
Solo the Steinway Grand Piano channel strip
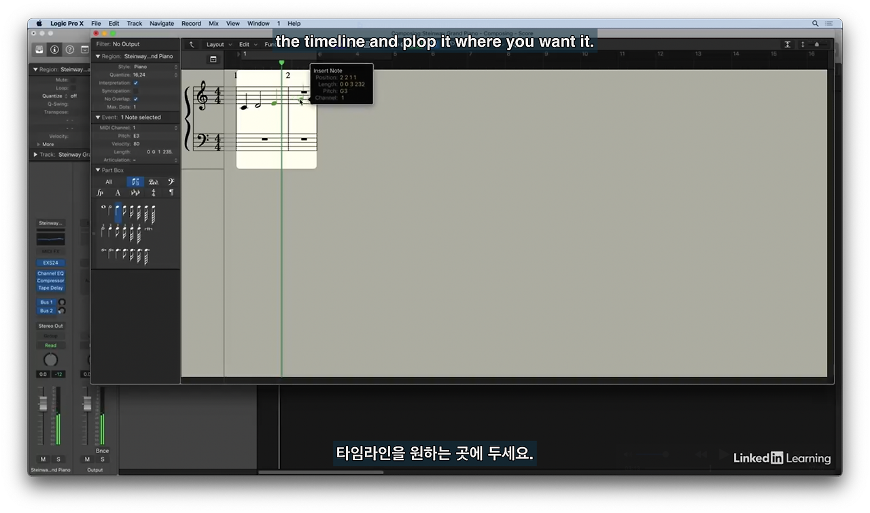58,459
